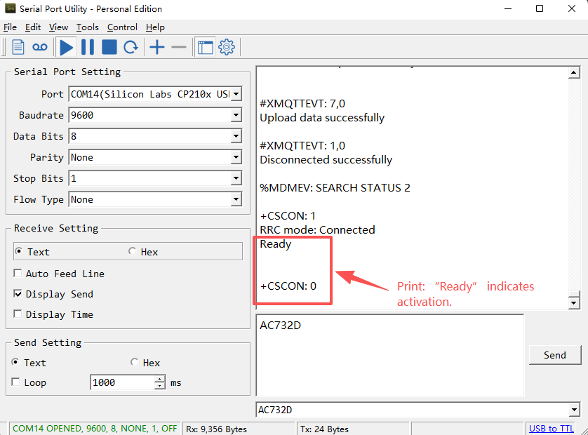Click the refresh circular arrow icon
The width and height of the screenshot is (588, 435).
pos(131,47)
